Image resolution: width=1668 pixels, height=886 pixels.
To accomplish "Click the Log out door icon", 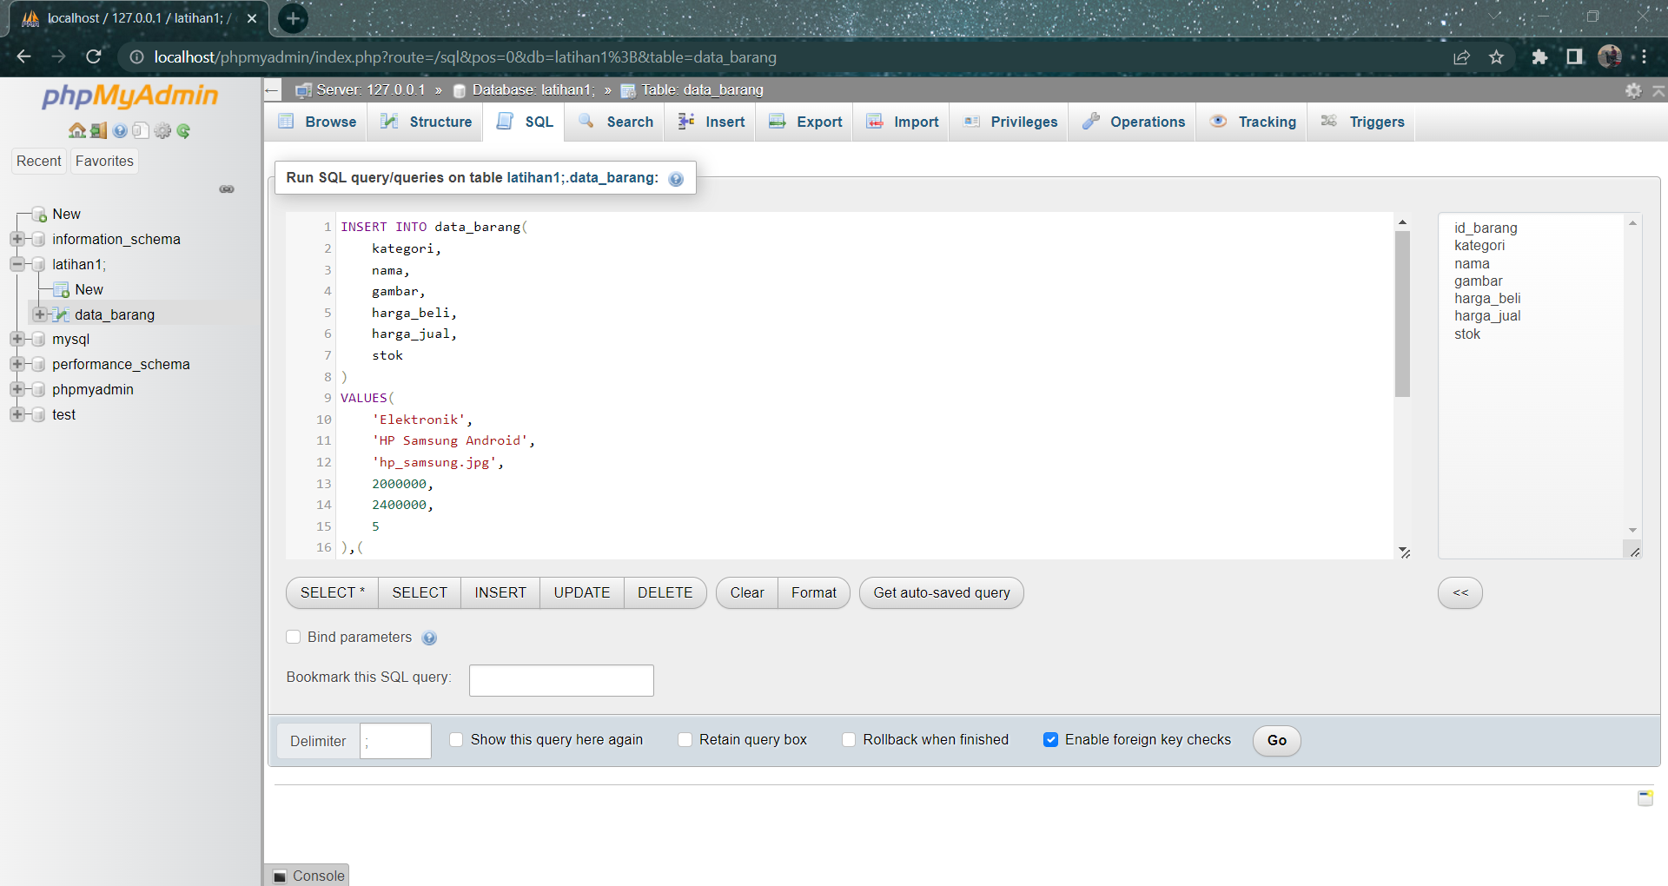I will coord(98,130).
